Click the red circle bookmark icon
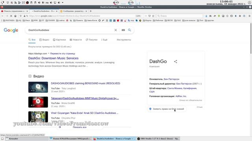Image resolution: width=252 pixels, height=141 pixels. [x=118, y=20]
